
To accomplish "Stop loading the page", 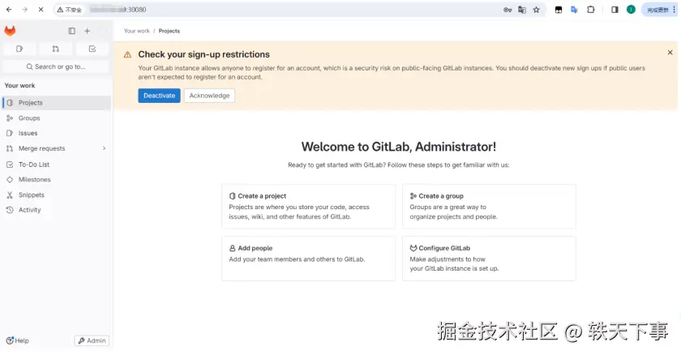I will (41, 10).
